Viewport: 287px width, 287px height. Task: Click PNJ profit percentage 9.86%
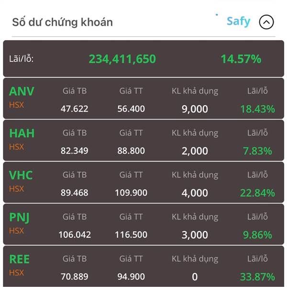pyautogui.click(x=257, y=235)
